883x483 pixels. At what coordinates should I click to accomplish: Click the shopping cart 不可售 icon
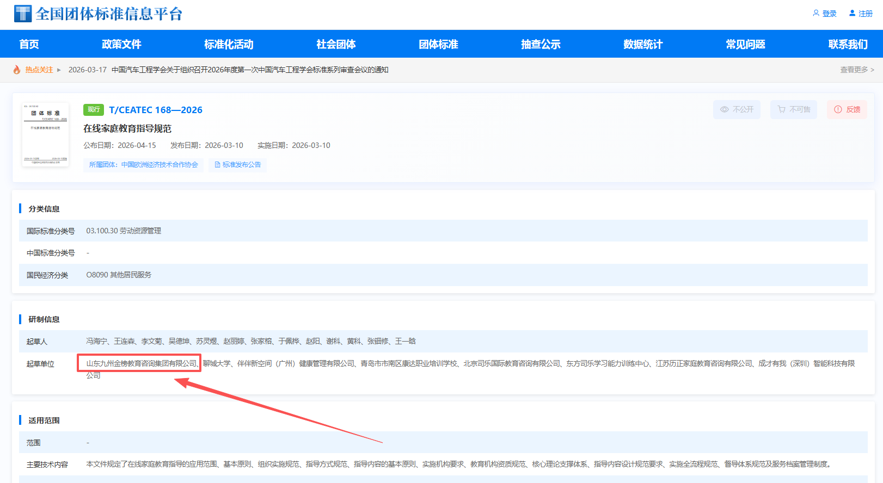(781, 109)
